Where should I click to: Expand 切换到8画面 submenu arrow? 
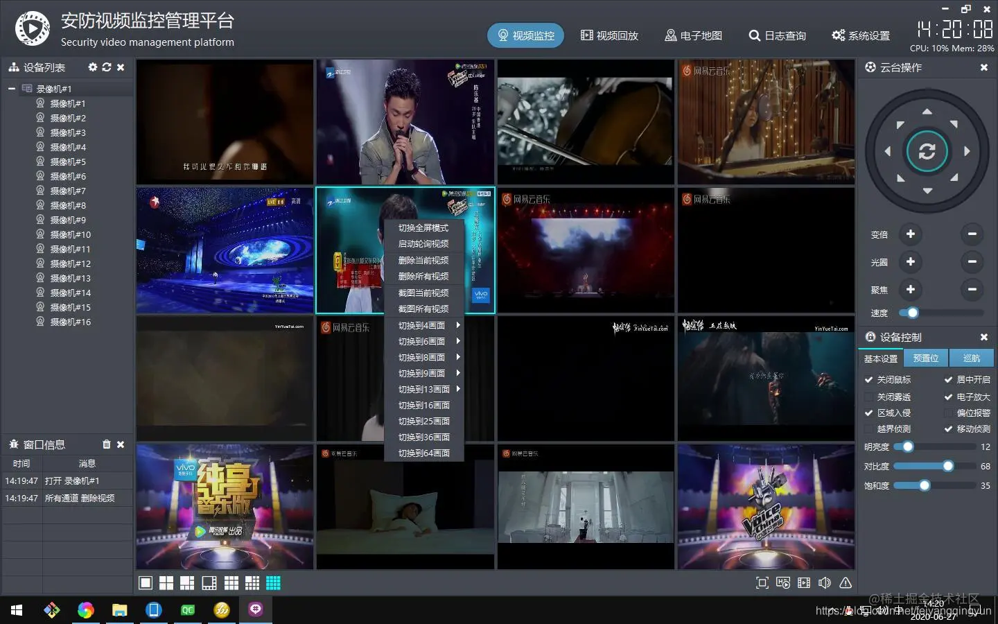(458, 357)
